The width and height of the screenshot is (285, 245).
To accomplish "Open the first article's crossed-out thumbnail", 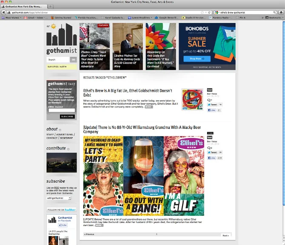I will [x=192, y=99].
